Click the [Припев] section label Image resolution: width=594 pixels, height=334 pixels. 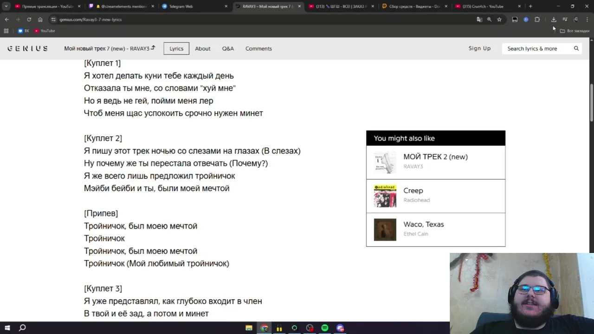coord(101,213)
